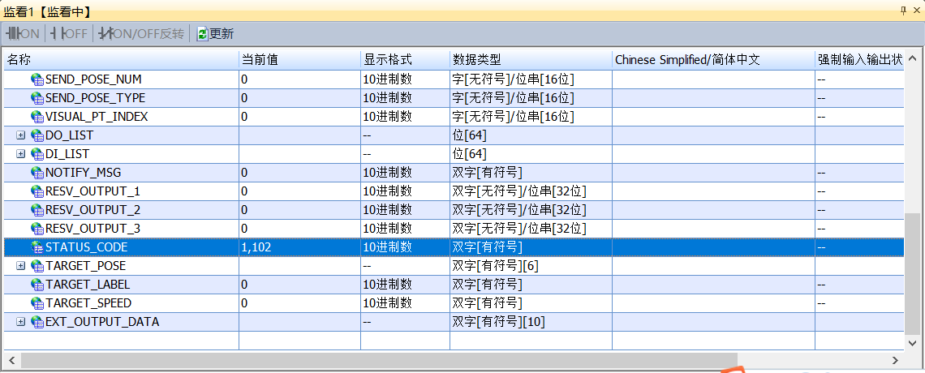Select the NOTIFY_MSG row name
The height and width of the screenshot is (373, 925).
(84, 173)
